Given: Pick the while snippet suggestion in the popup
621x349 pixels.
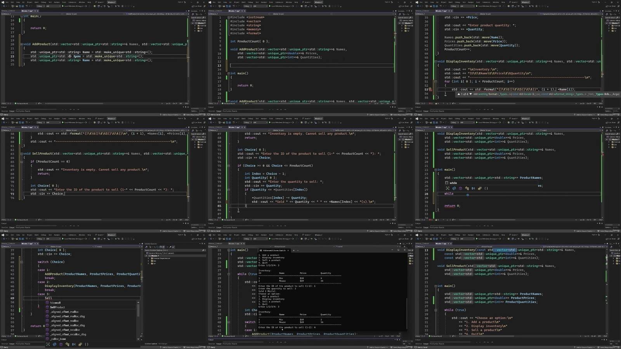Looking at the screenshot, I should click(453, 183).
